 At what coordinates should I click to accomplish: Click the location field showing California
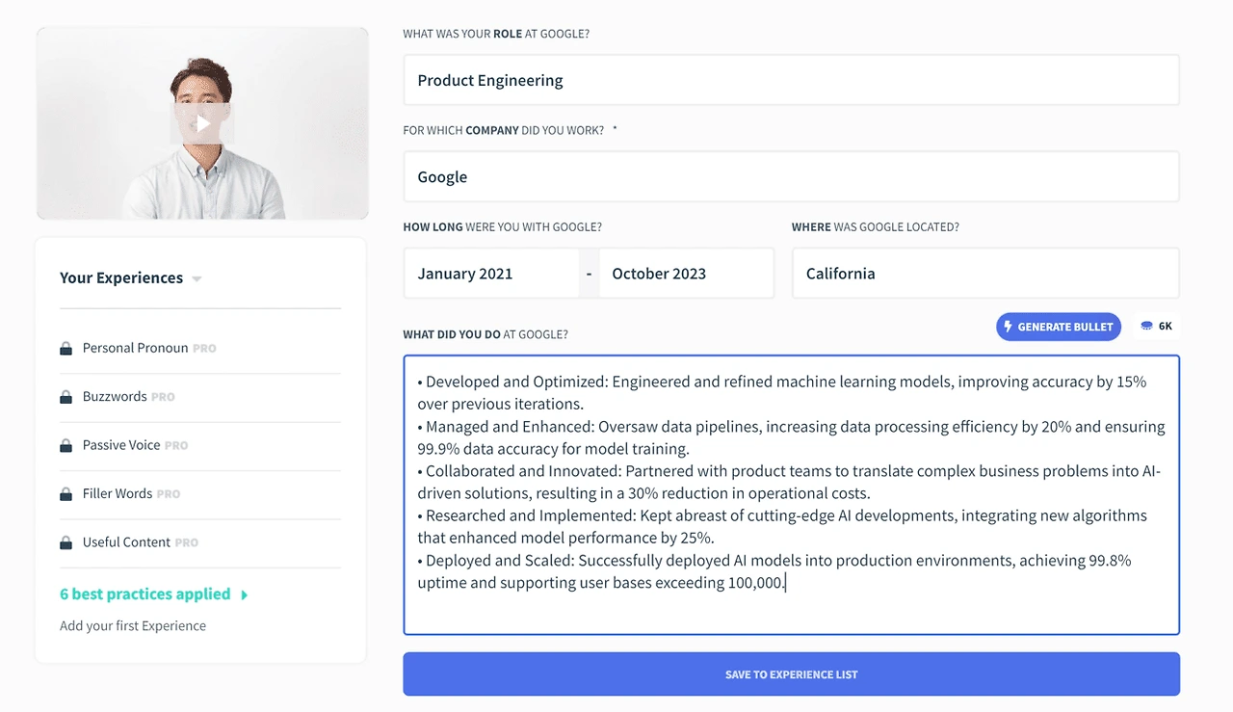[x=984, y=274]
